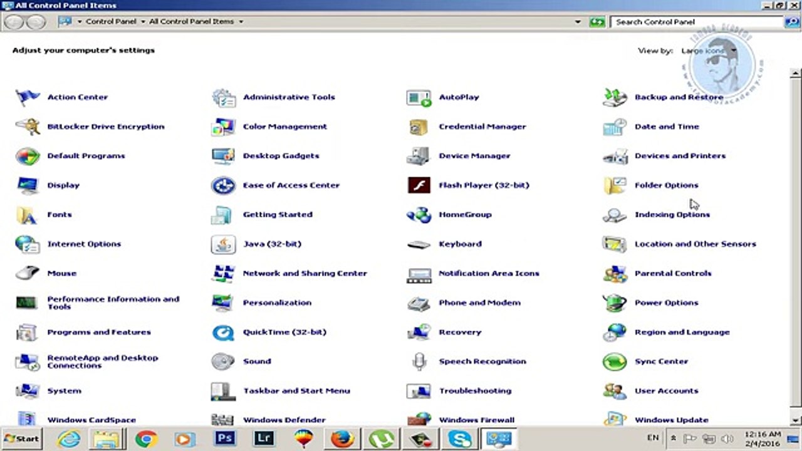This screenshot has height=451, width=802.
Task: Open Skype from the taskbar
Action: tap(459, 438)
